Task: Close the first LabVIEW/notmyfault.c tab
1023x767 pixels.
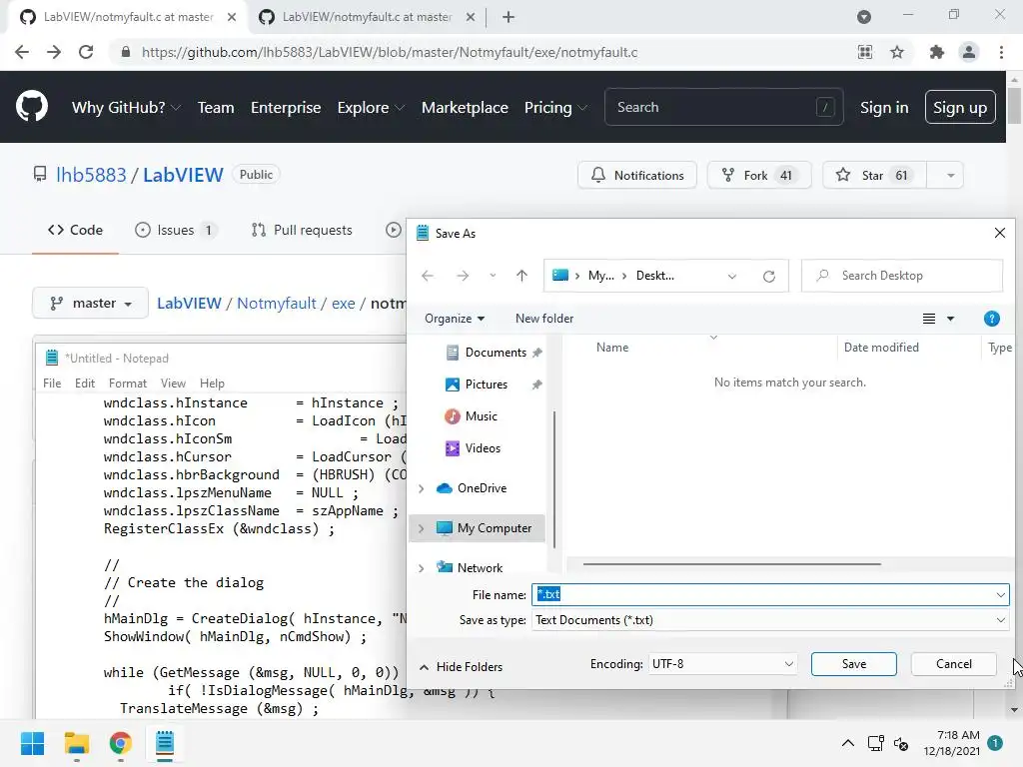Action: pyautogui.click(x=232, y=17)
